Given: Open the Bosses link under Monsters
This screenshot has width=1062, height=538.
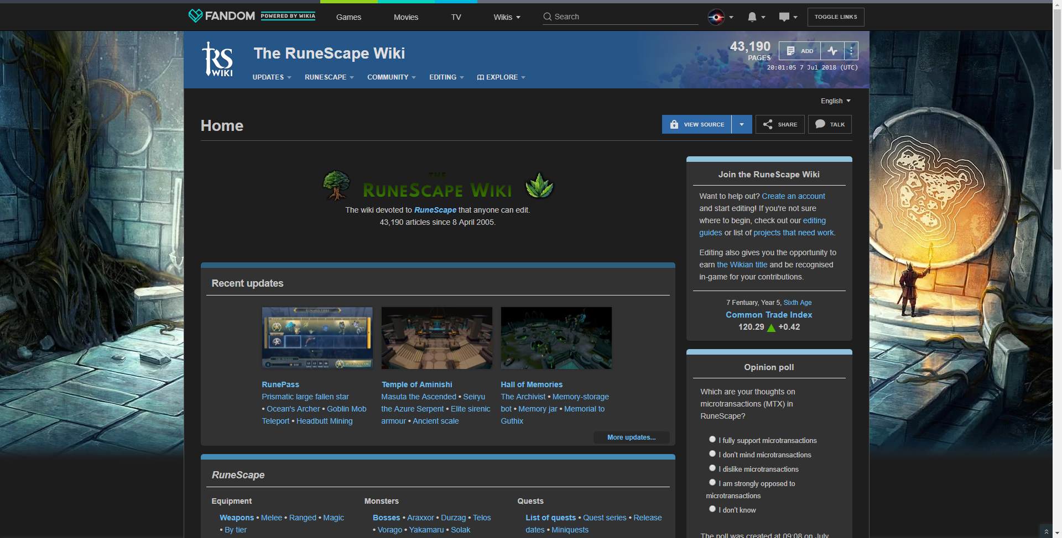Looking at the screenshot, I should click(386, 518).
